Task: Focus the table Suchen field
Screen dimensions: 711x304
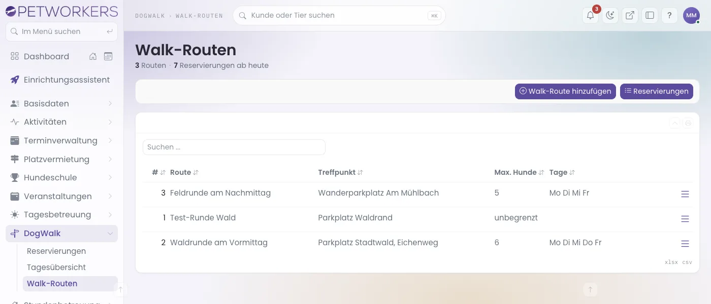Action: pyautogui.click(x=234, y=147)
